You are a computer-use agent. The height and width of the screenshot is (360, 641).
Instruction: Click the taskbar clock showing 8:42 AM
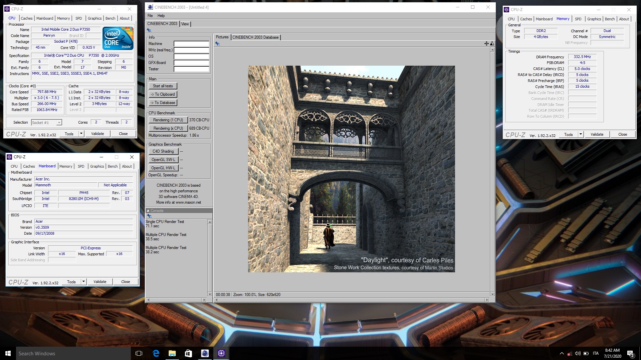tap(612, 353)
